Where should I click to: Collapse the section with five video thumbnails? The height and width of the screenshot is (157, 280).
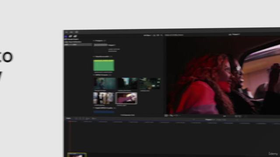[94, 75]
